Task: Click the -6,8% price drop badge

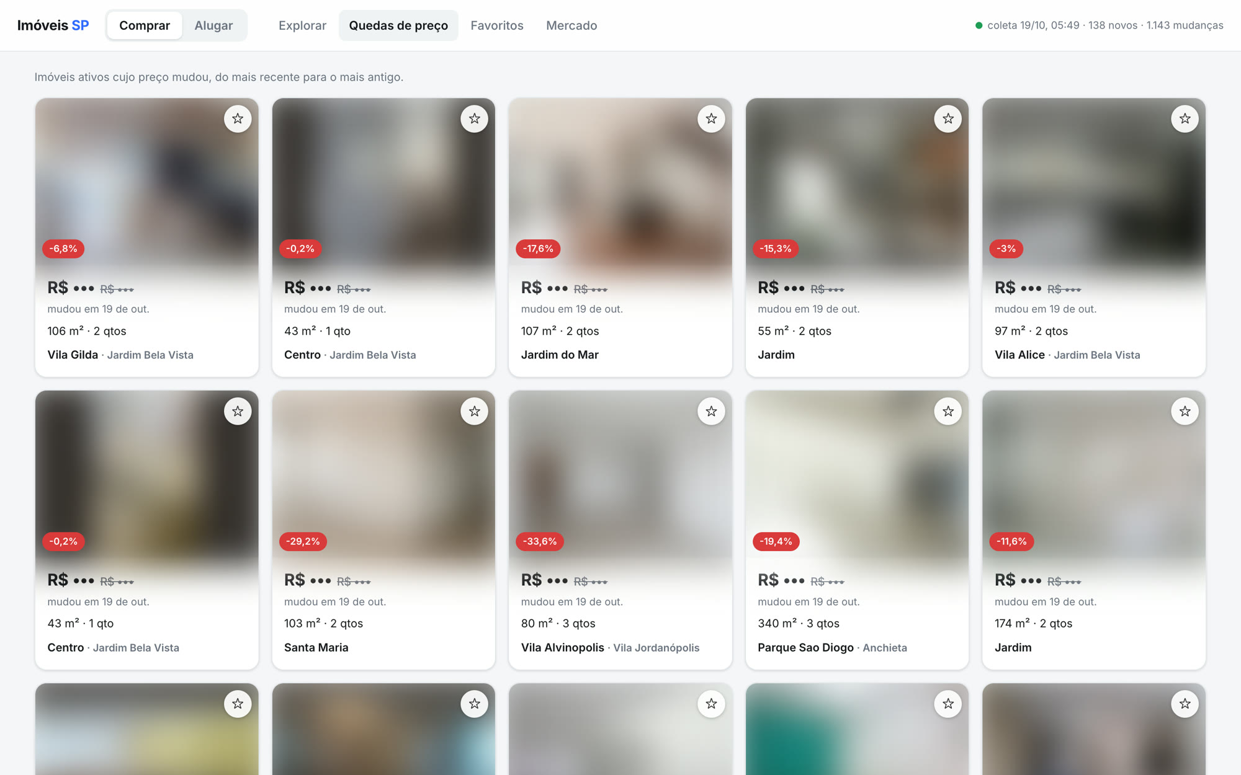Action: (63, 249)
